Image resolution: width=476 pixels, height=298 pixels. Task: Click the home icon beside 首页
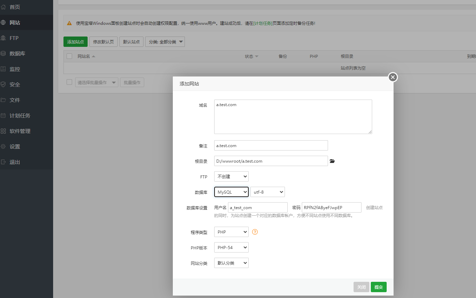[x=3, y=7]
